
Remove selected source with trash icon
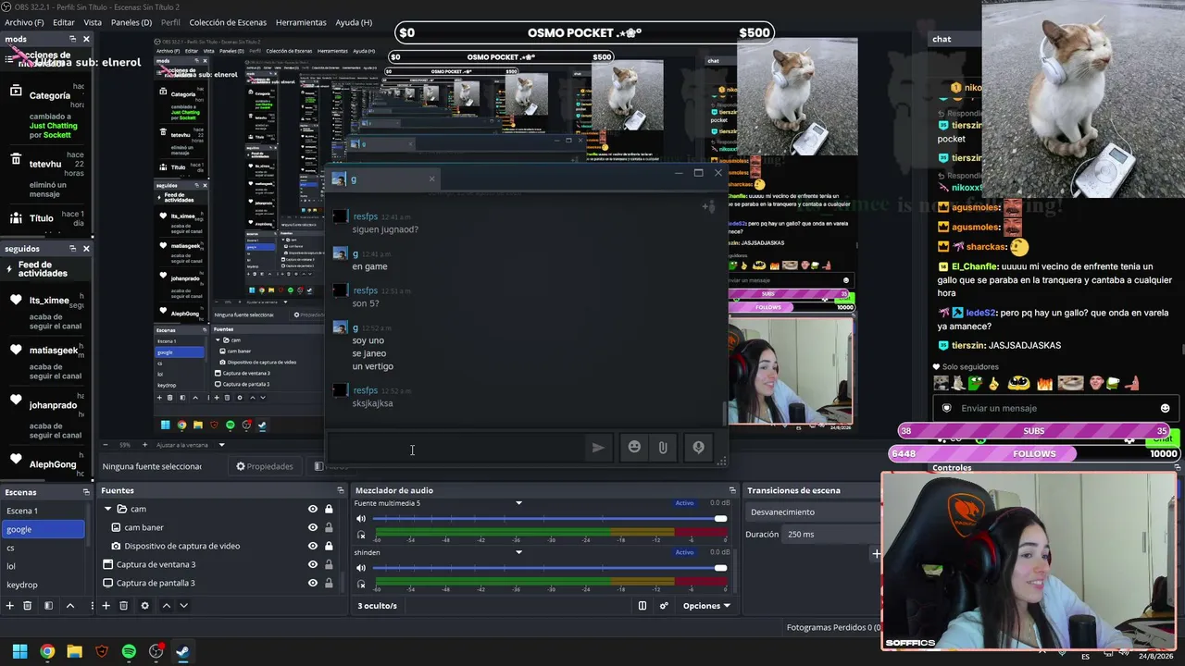(x=124, y=606)
